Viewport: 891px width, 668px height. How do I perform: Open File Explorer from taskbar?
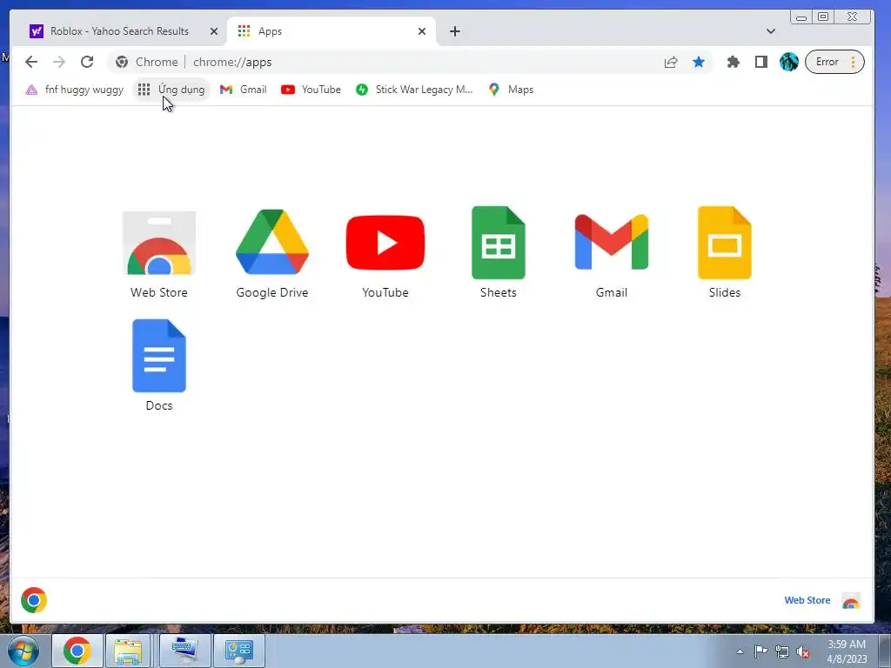129,651
